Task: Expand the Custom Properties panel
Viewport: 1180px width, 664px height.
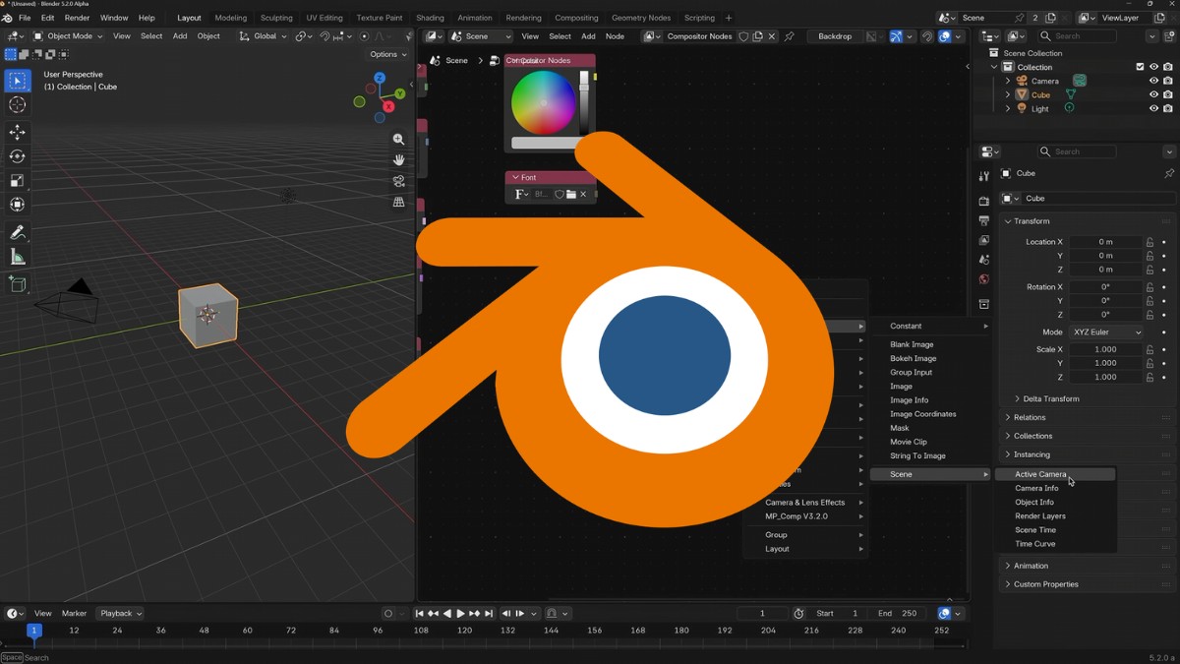Action: (1045, 584)
